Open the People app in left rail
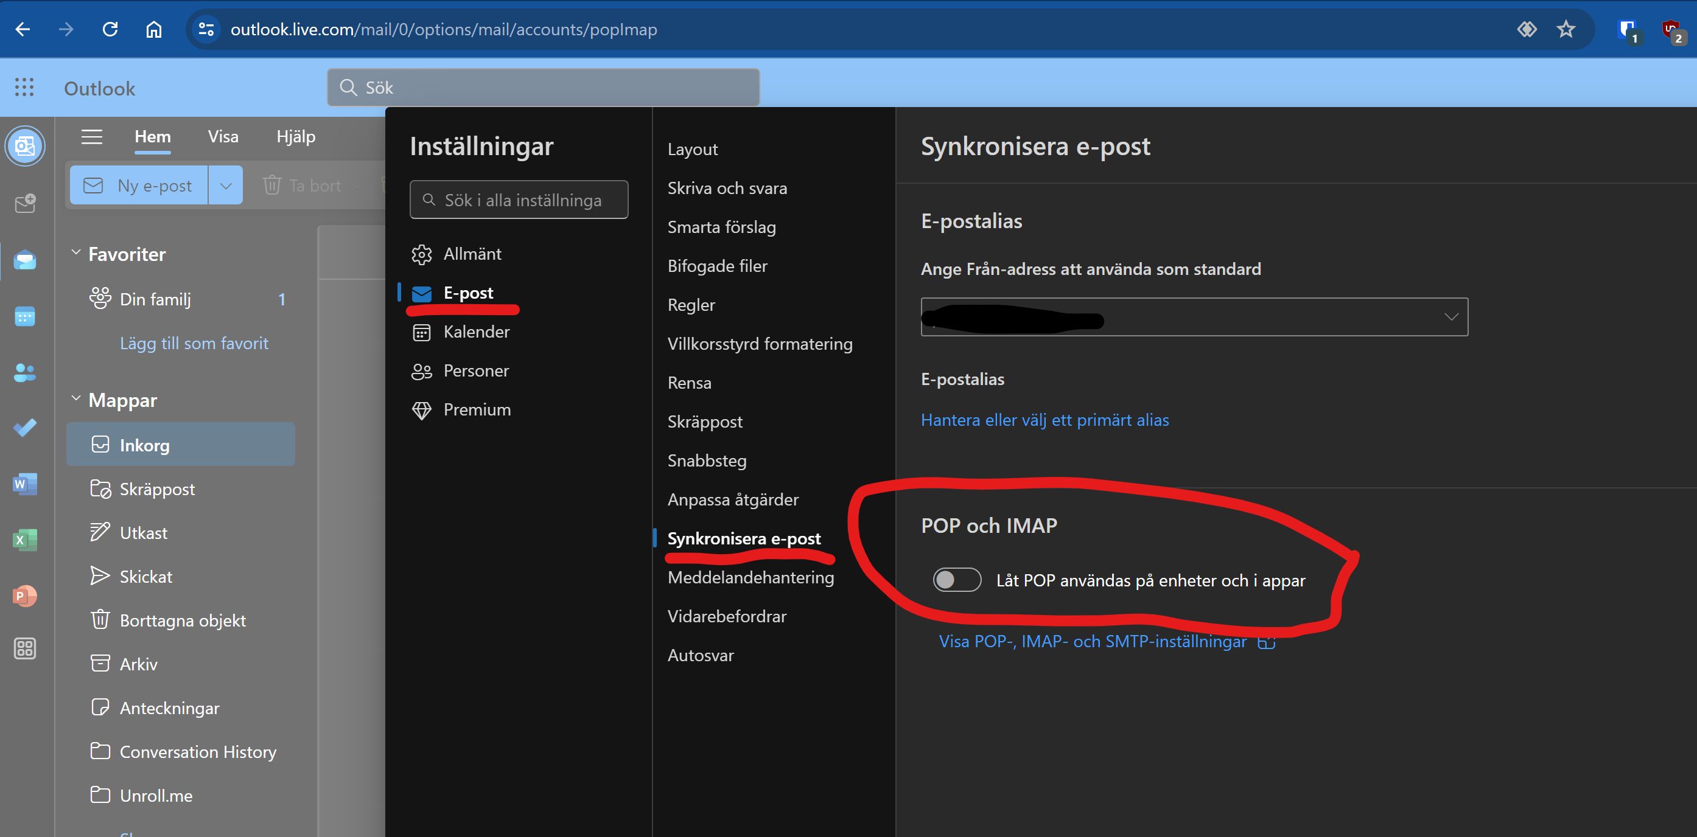Image resolution: width=1697 pixels, height=837 pixels. click(x=25, y=373)
